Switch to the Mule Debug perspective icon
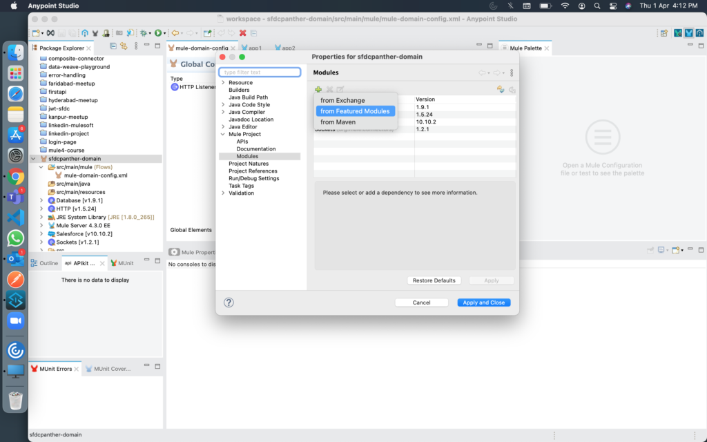Screen dimensions: 707x442 [x=678, y=32]
